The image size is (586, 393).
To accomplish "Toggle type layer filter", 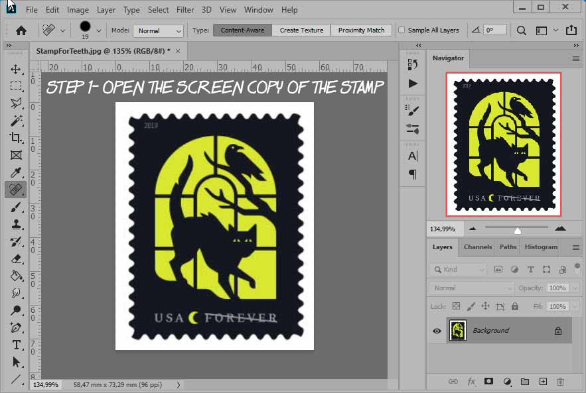I will point(530,269).
